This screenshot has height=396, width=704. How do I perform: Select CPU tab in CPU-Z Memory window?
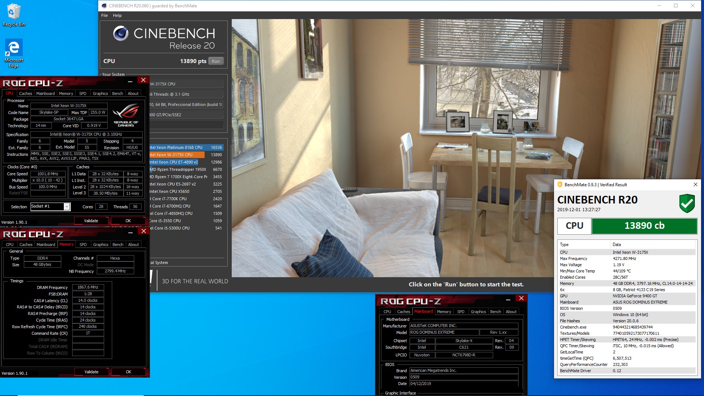pyautogui.click(x=10, y=245)
